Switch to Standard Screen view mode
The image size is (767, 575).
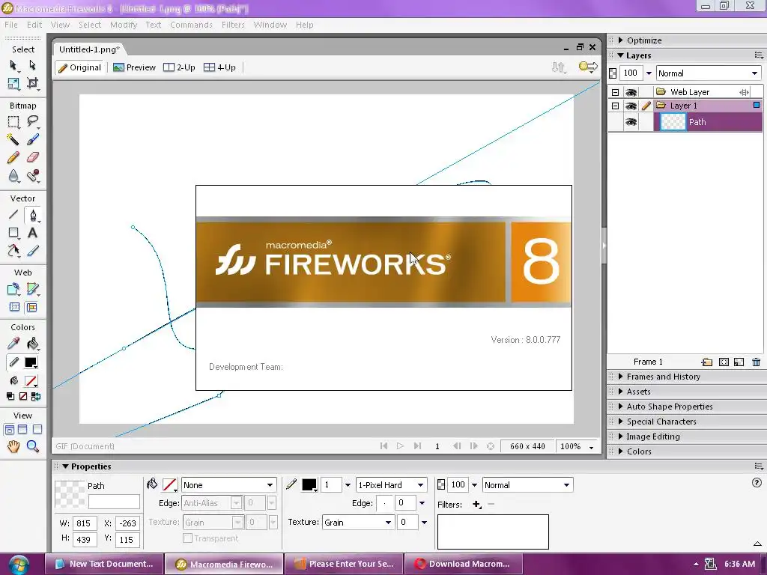coord(9,430)
